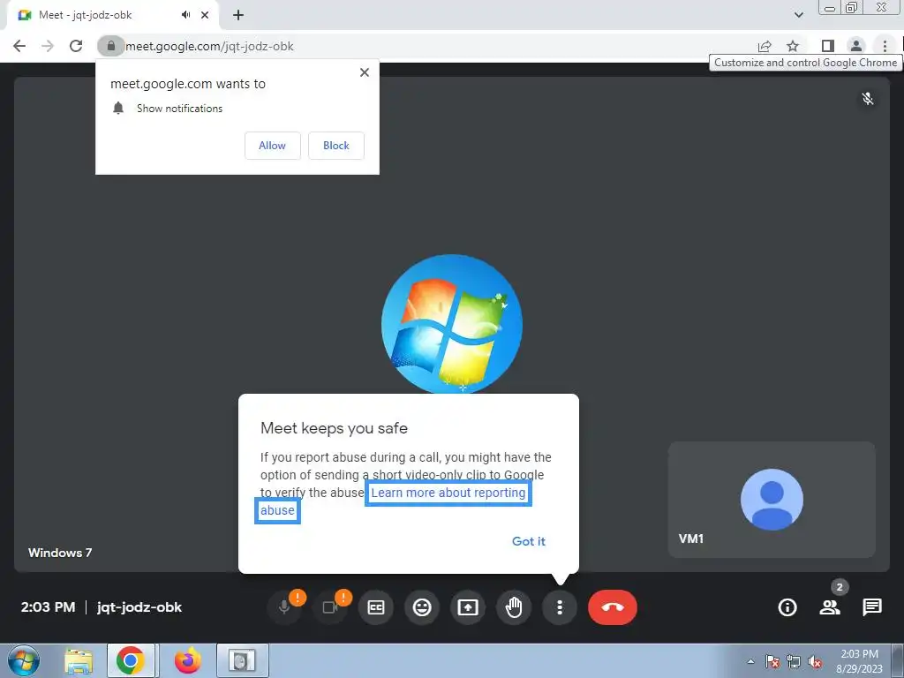Open the Chrome side panel icon
The width and height of the screenshot is (904, 678).
tap(828, 46)
